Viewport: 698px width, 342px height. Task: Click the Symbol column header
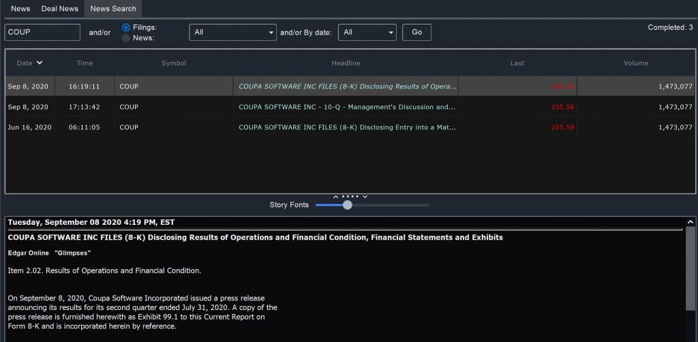(174, 63)
